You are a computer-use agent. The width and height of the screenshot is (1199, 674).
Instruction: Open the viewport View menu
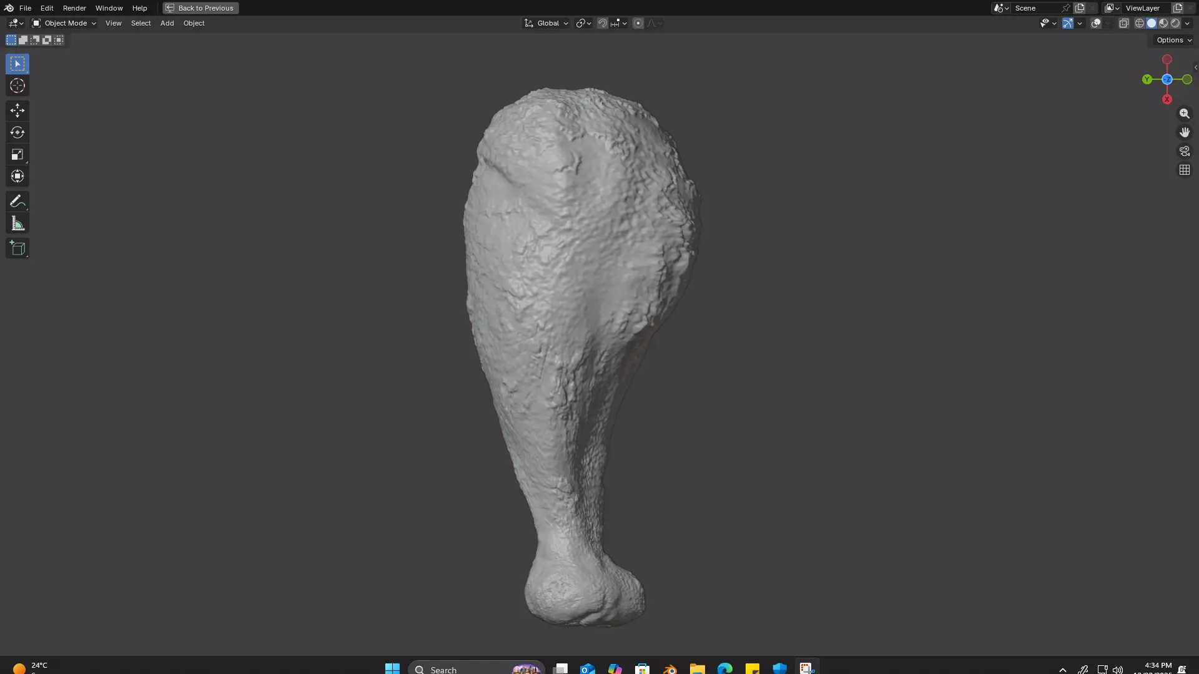point(114,23)
